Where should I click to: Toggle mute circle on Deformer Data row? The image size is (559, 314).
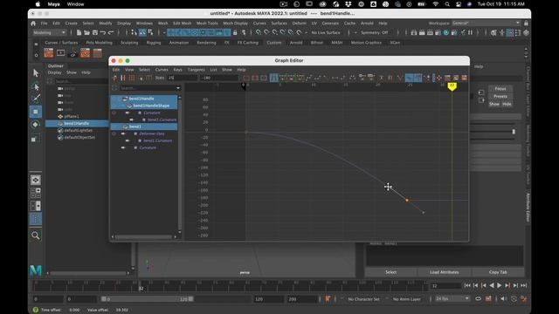point(114,133)
